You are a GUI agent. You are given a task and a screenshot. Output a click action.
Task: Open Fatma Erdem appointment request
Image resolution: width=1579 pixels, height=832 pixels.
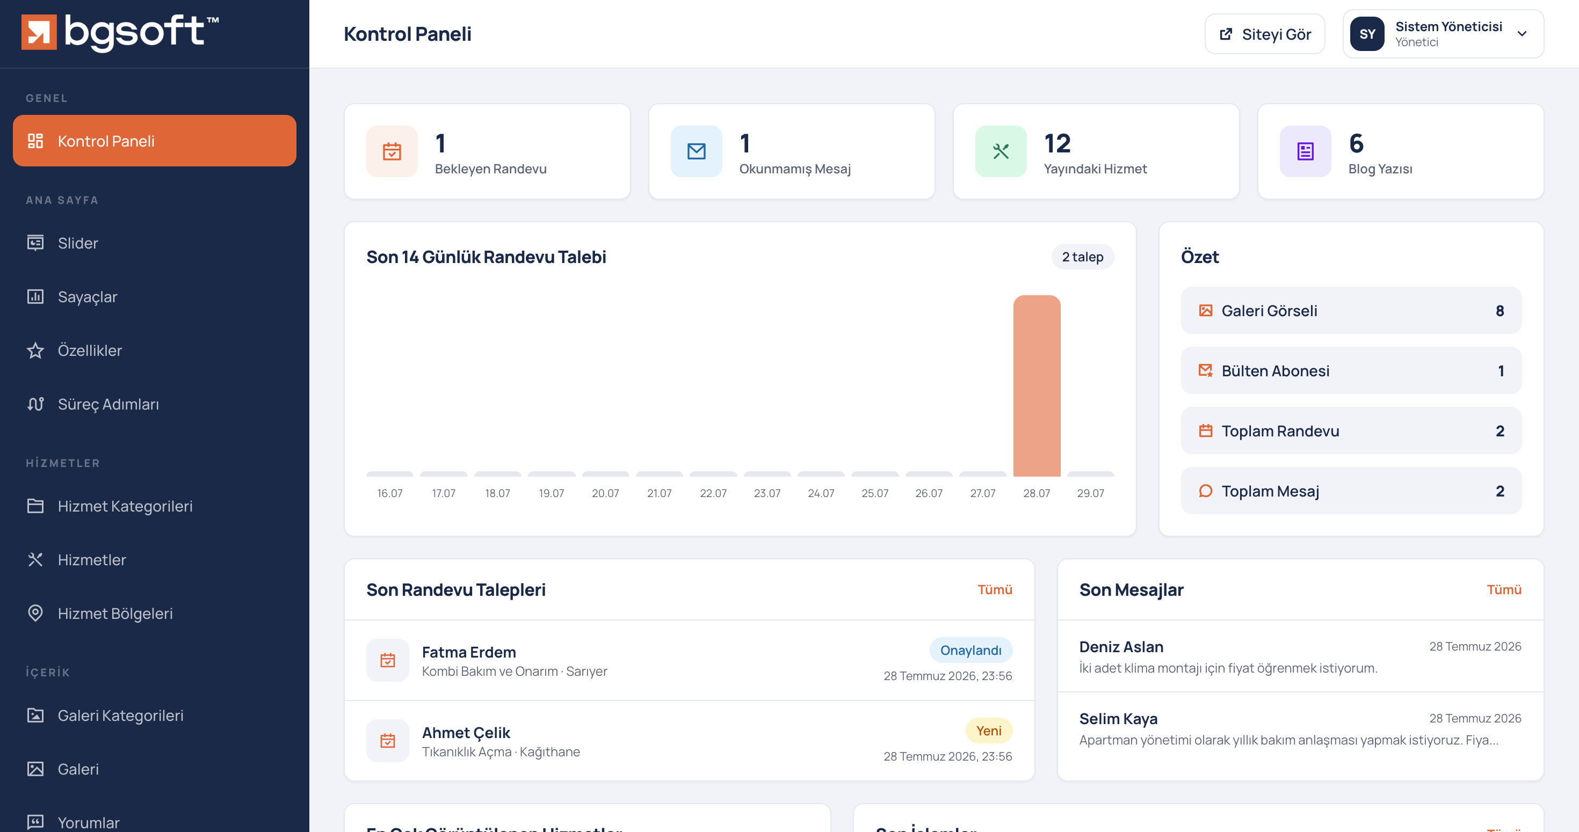pyautogui.click(x=689, y=660)
